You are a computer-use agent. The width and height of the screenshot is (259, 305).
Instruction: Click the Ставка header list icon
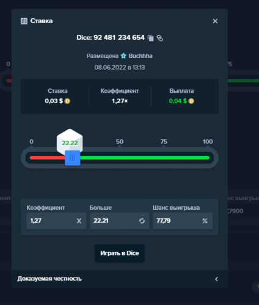[24, 21]
